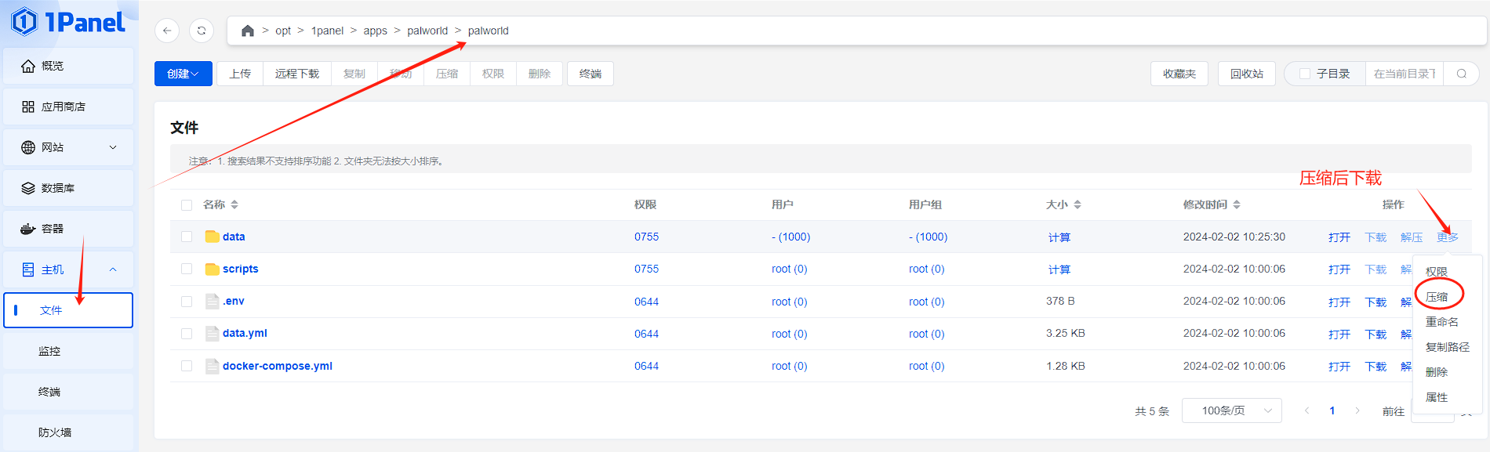Click the refresh icon button
The width and height of the screenshot is (1490, 452).
pyautogui.click(x=202, y=31)
